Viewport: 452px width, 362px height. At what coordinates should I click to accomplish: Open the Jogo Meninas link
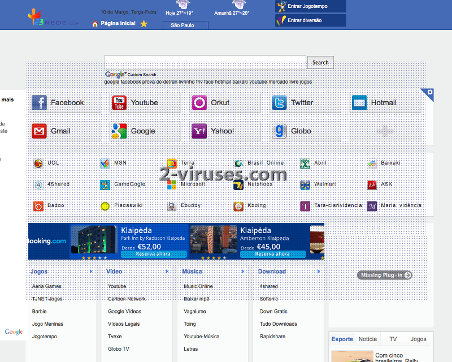47,324
